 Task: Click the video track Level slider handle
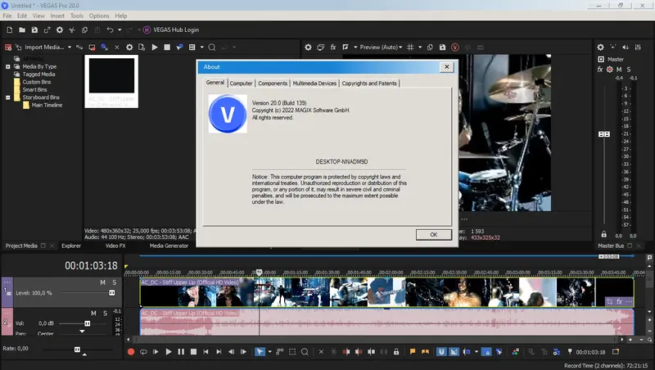(x=112, y=293)
